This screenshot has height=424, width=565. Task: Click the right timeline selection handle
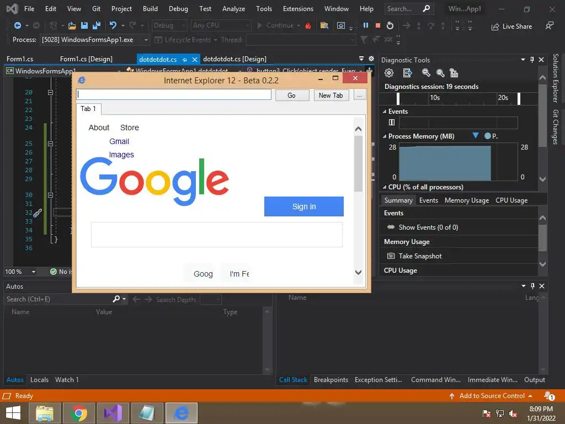(x=519, y=98)
